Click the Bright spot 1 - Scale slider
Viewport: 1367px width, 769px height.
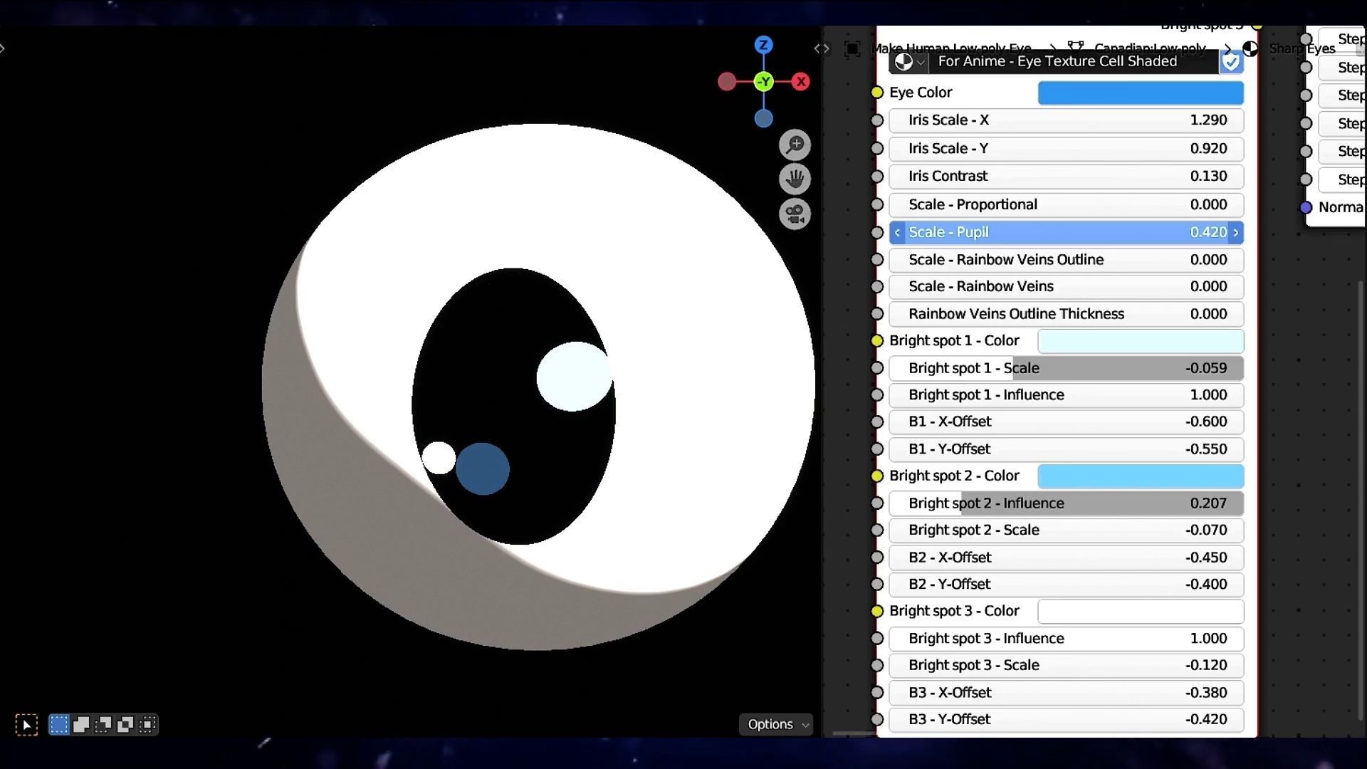tap(1067, 368)
